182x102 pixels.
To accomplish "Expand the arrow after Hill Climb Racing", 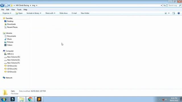I will (30, 5).
